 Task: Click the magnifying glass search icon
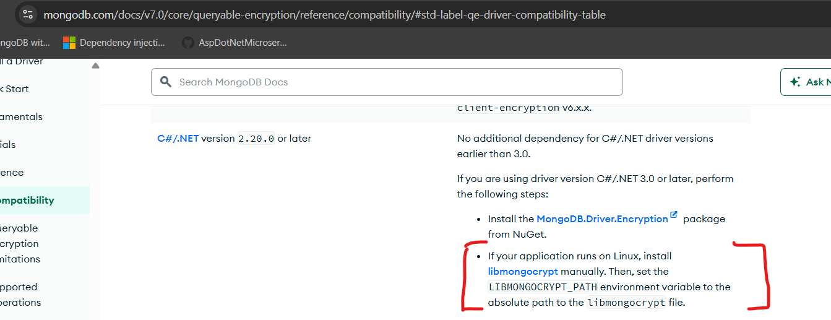(165, 82)
